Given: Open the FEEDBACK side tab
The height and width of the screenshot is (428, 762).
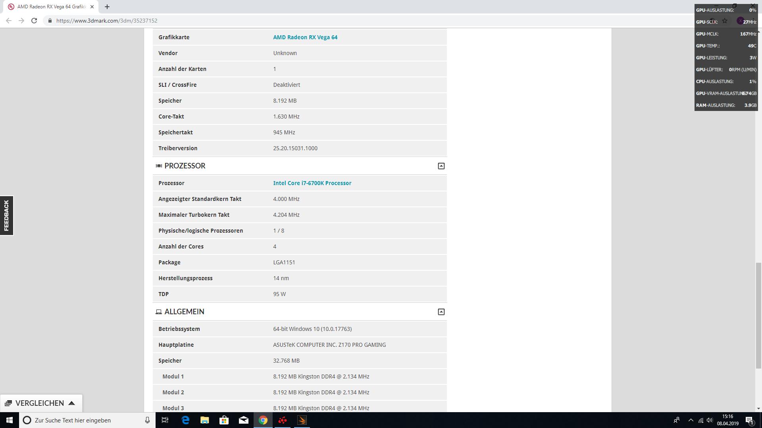Looking at the screenshot, I should [6, 216].
